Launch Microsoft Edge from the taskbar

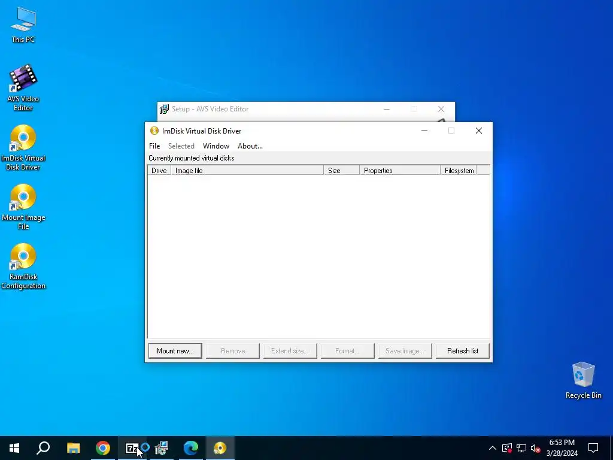click(x=191, y=448)
